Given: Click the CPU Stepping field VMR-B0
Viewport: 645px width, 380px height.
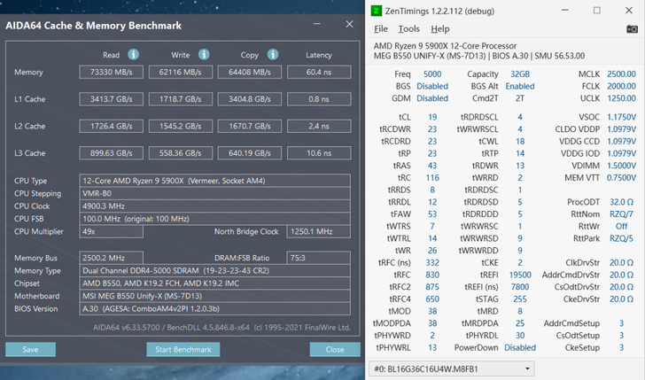Looking at the screenshot, I should (214, 193).
